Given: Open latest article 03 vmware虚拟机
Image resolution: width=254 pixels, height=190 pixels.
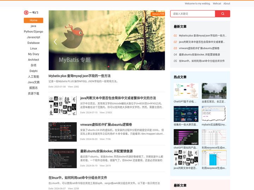Looking at the screenshot, I should coord(199,48).
